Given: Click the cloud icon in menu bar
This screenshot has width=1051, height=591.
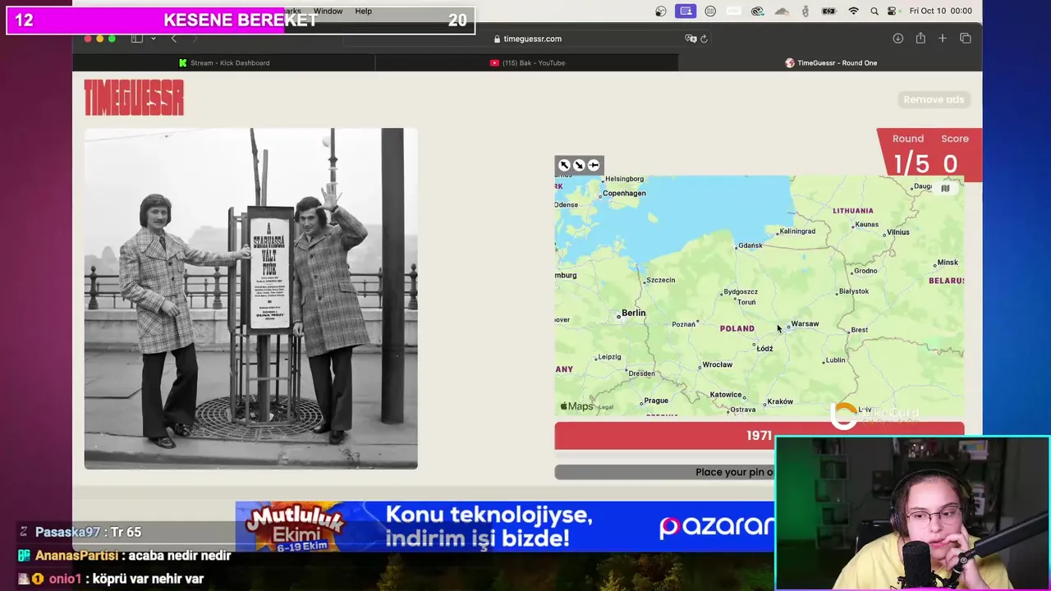Looking at the screenshot, I should pyautogui.click(x=782, y=11).
